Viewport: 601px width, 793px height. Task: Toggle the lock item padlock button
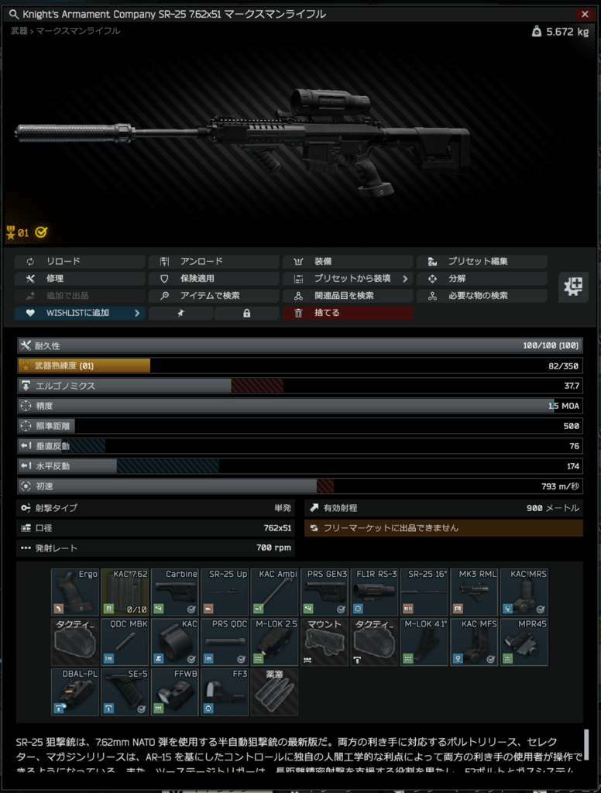coord(246,313)
